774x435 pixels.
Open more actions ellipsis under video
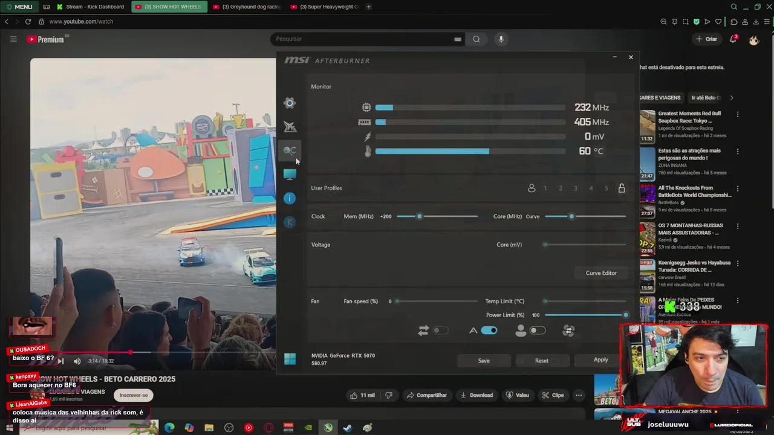579,395
